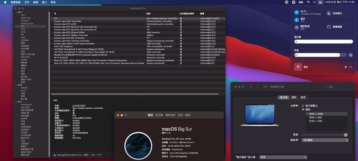Screen dimensions: 358x161
Task: Open the 刷新率 dropdown showing 165赫兹
Action: coord(325,140)
